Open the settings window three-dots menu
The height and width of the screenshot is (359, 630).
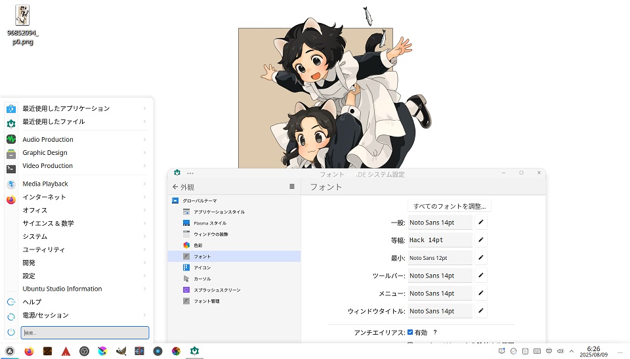[x=190, y=173]
